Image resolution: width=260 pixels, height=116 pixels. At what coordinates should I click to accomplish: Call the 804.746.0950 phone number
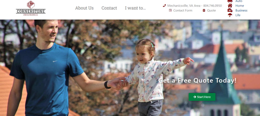(213, 6)
